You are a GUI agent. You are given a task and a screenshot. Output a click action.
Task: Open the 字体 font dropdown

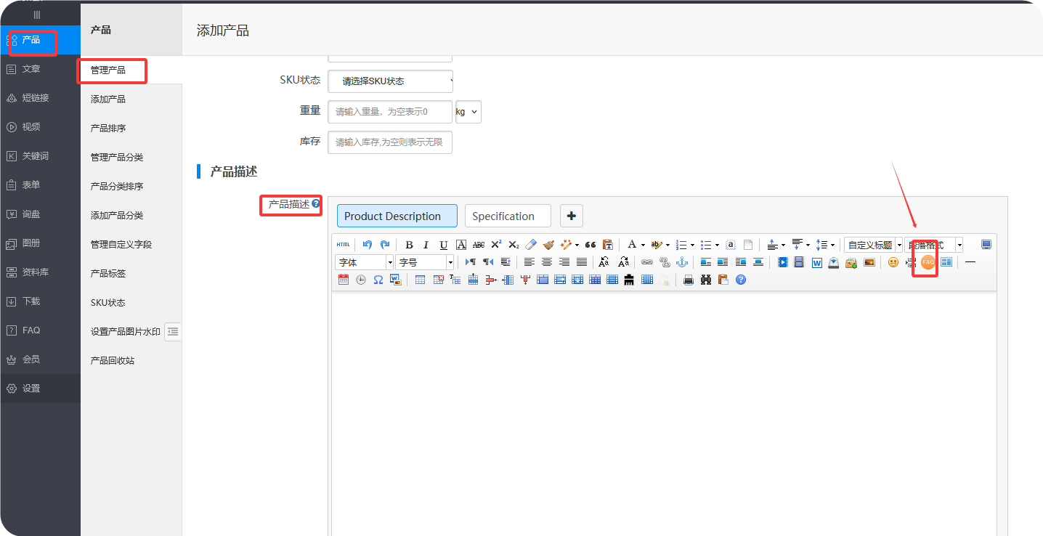[364, 262]
